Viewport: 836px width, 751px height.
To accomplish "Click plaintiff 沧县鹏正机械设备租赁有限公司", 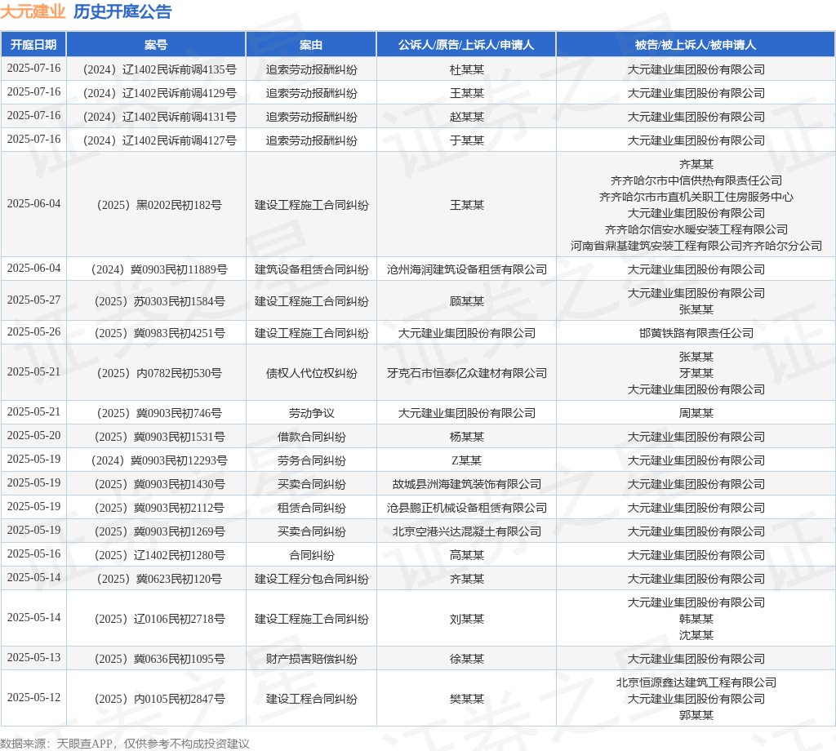I will pos(466,508).
